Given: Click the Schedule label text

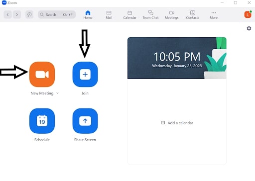Looking at the screenshot, I should click(x=42, y=140).
